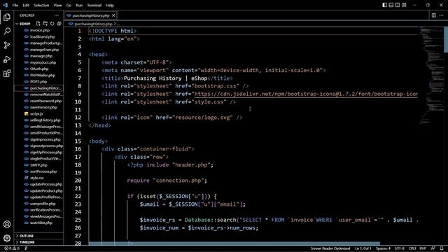This screenshot has height=252, width=448.
Task: Open the Manage settings gear
Action: [7, 238]
